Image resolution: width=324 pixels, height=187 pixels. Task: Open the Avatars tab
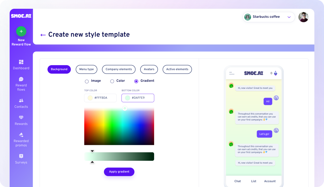(149, 69)
